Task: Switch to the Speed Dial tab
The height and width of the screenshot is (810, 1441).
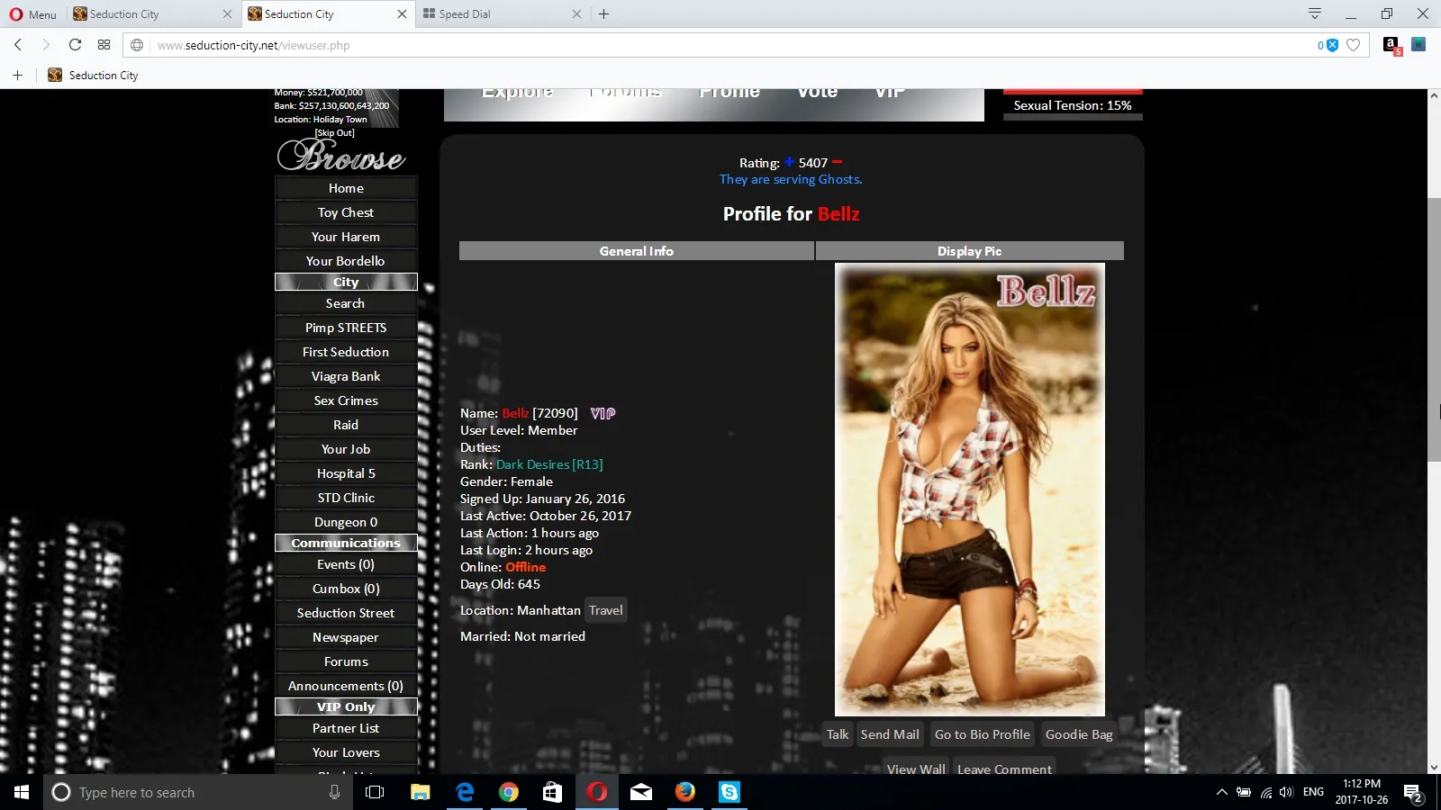Action: click(x=495, y=14)
